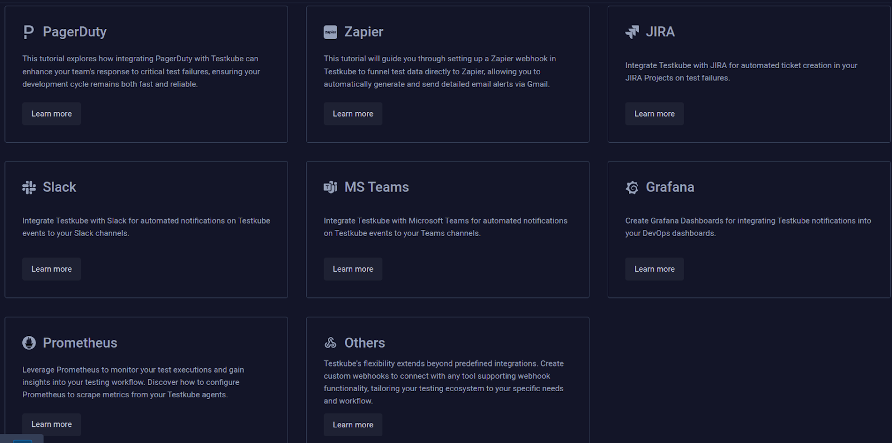Click the Prometheus metrics description text
The height and width of the screenshot is (443, 892).
[133, 382]
